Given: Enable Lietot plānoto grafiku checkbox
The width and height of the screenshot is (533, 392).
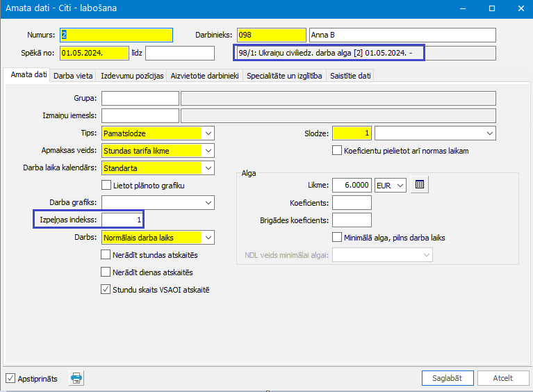Looking at the screenshot, I should [x=106, y=186].
